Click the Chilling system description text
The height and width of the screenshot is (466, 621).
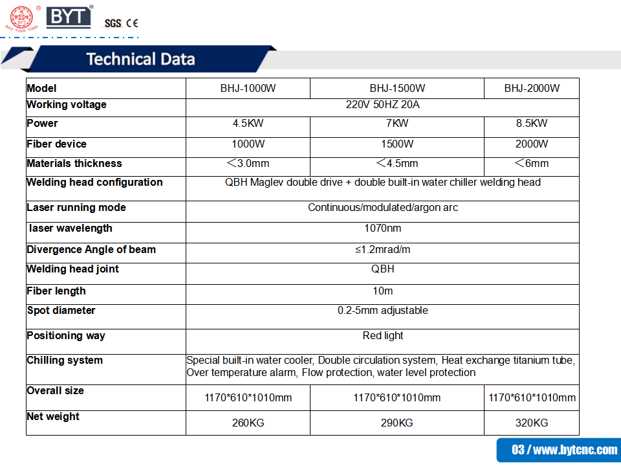tap(380, 366)
